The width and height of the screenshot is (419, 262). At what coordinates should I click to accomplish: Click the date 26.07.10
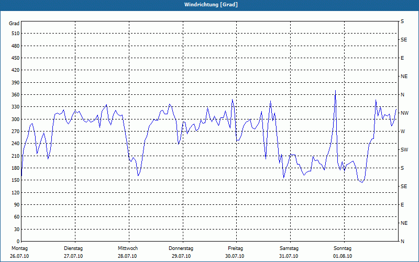[19, 256]
